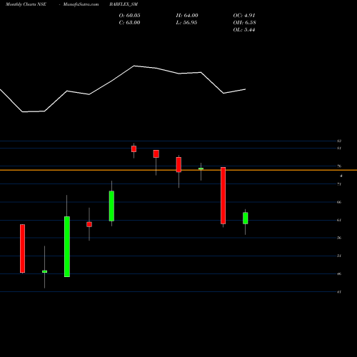Click the 'OH: 6.58' reading
The image size is (357, 357).
click(244, 23)
